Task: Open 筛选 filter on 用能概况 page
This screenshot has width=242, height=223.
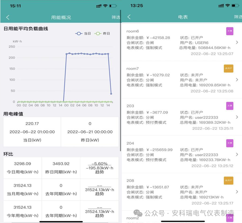Action: [x=116, y=17]
